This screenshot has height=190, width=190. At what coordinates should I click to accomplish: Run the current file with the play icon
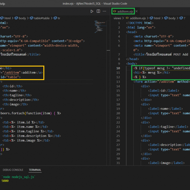[x=92, y=11]
